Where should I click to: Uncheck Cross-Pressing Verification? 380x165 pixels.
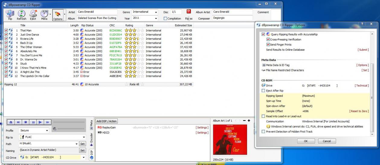click(268, 39)
